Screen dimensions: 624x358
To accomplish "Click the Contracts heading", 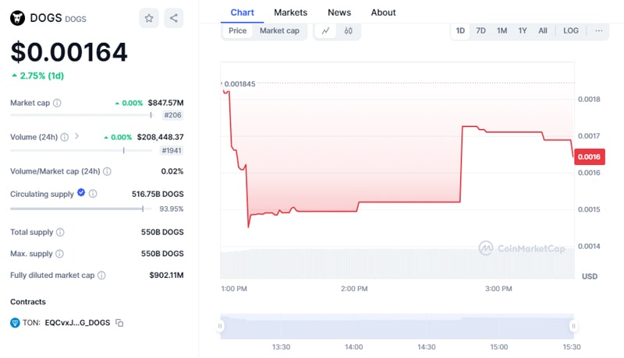I will click(28, 302).
